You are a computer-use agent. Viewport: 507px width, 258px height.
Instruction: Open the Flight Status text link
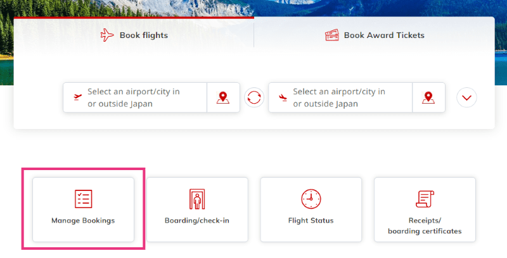point(311,221)
